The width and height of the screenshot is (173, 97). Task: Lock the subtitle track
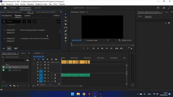38,62
